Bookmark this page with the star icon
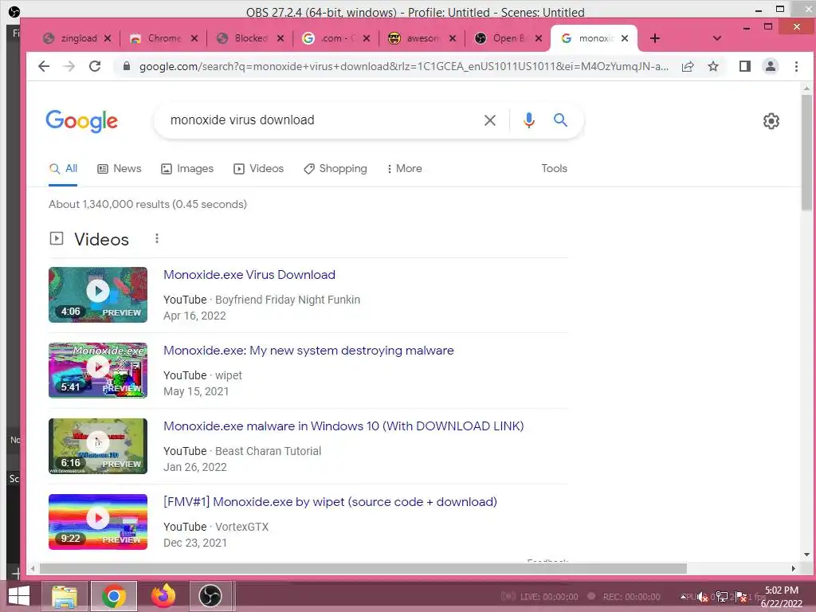Image resolution: width=816 pixels, height=612 pixels. (x=713, y=66)
